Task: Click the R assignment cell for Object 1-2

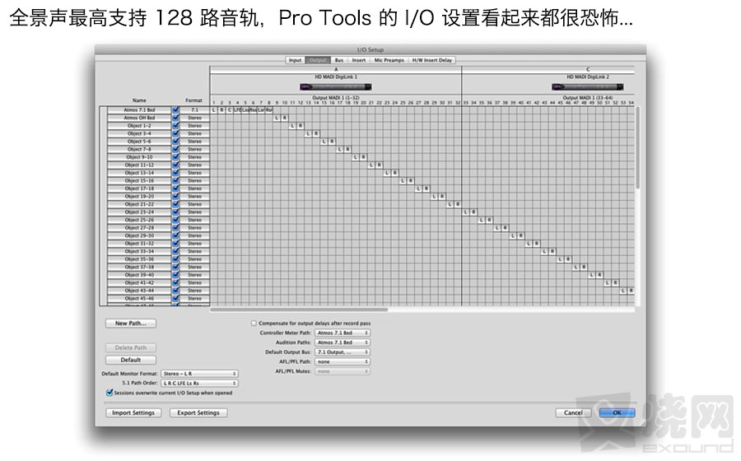Action: [301, 126]
